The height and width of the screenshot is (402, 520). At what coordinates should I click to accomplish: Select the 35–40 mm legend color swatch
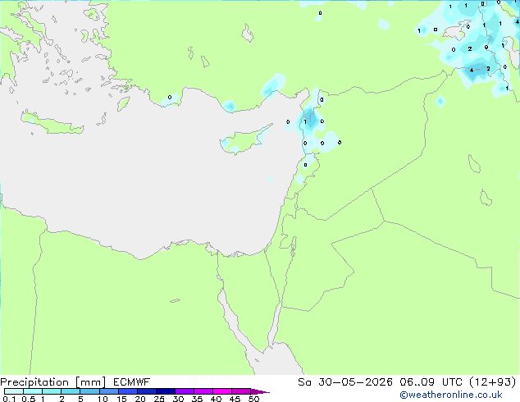coord(203,391)
